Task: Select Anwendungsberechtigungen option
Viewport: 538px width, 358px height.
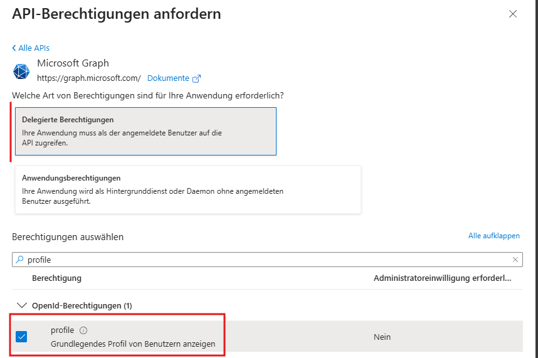Action: click(x=188, y=189)
